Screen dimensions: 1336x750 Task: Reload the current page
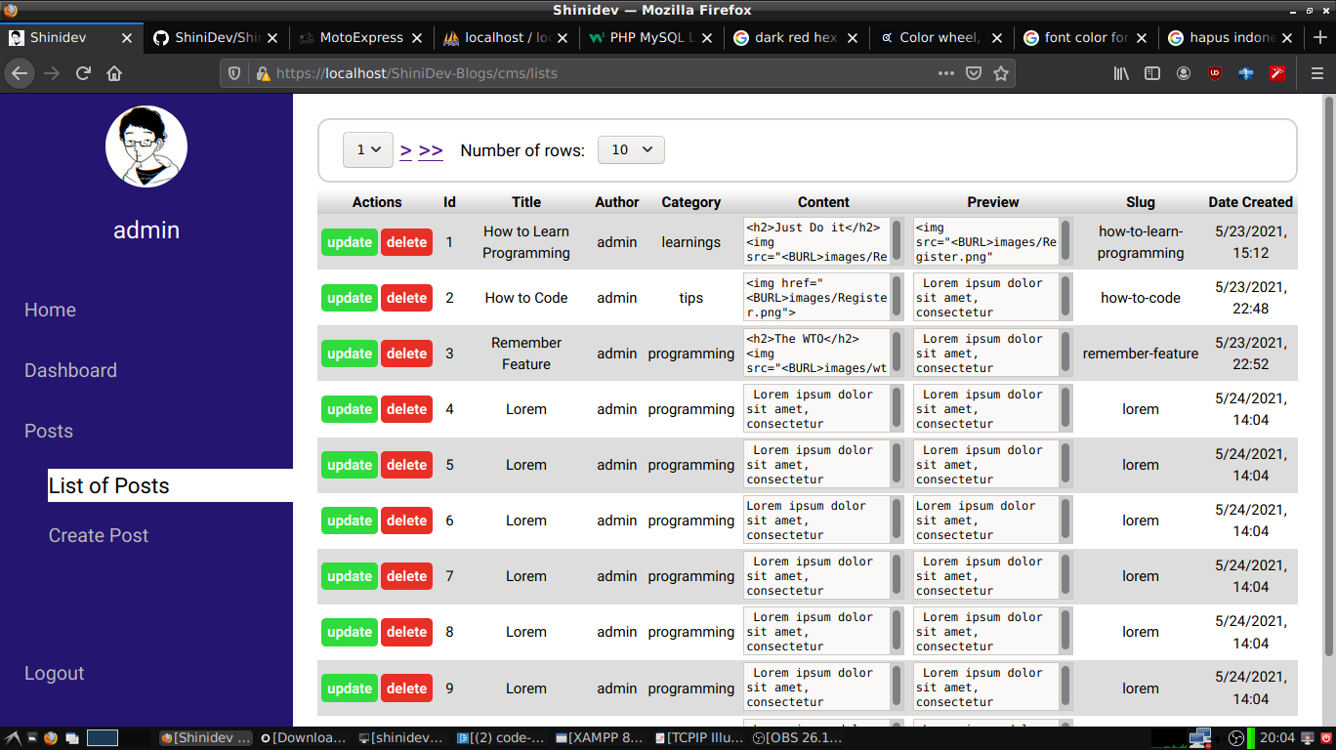pos(83,73)
